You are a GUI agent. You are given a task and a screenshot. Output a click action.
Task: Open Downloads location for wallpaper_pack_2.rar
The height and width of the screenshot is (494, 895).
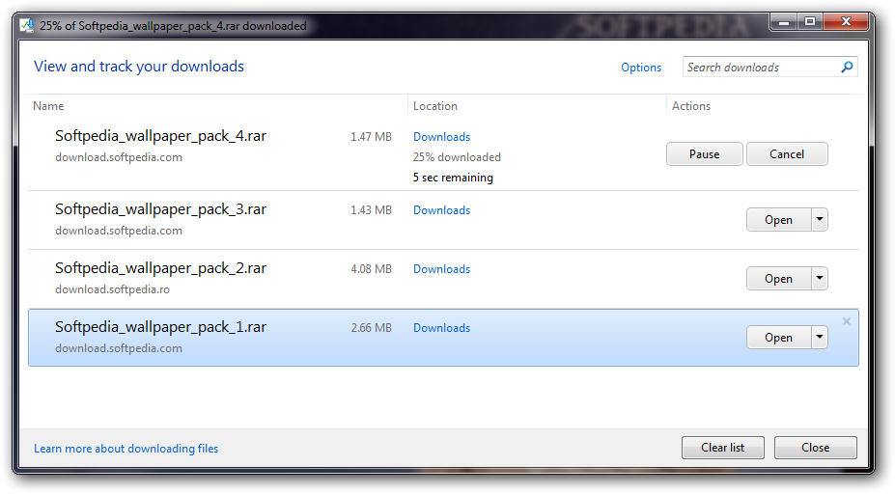442,268
